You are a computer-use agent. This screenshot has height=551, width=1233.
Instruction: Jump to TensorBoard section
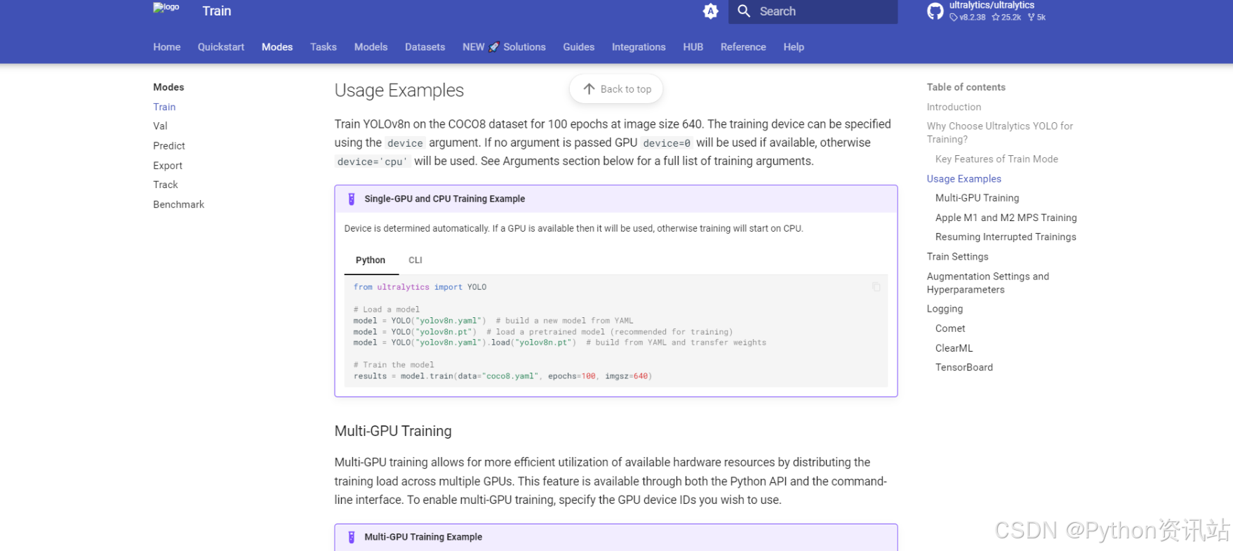point(964,367)
